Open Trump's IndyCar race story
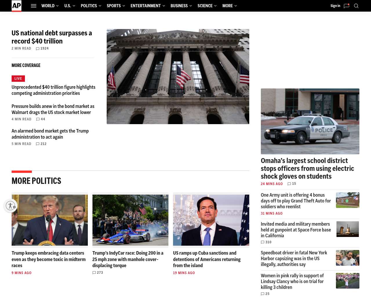Screen dimensions: 371x297 click(128, 259)
